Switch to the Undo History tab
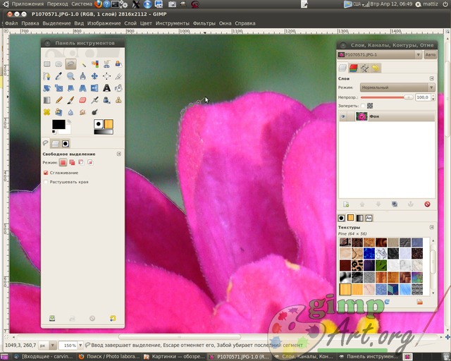The image size is (451, 361). click(376, 68)
